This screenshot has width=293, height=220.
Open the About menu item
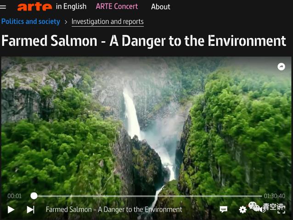click(x=161, y=7)
